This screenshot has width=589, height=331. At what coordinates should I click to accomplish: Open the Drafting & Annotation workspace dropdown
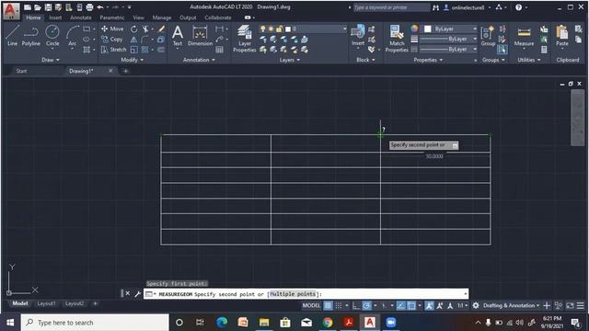pyautogui.click(x=512, y=305)
